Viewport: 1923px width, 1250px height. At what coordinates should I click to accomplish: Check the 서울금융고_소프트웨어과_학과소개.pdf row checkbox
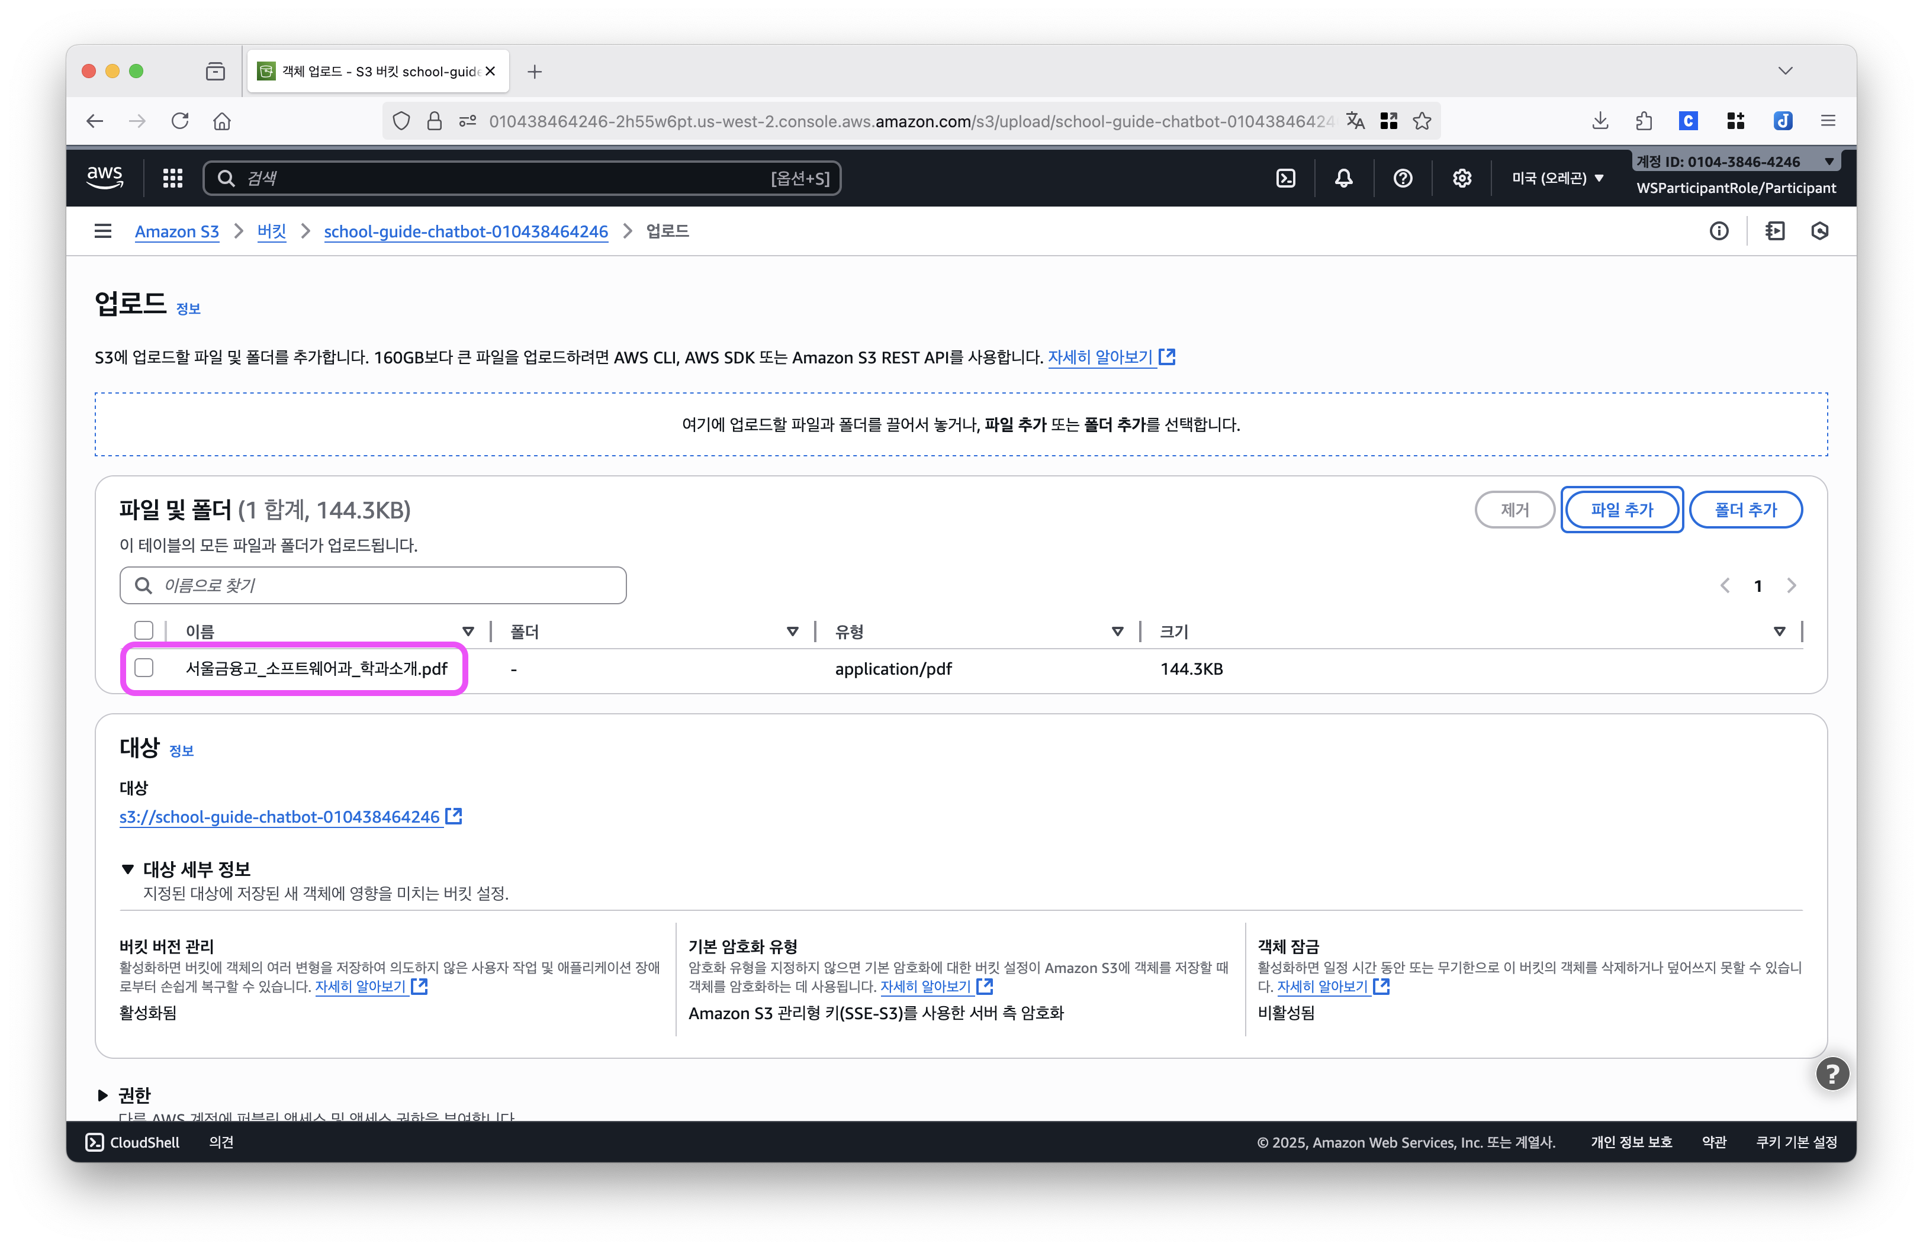click(x=144, y=668)
